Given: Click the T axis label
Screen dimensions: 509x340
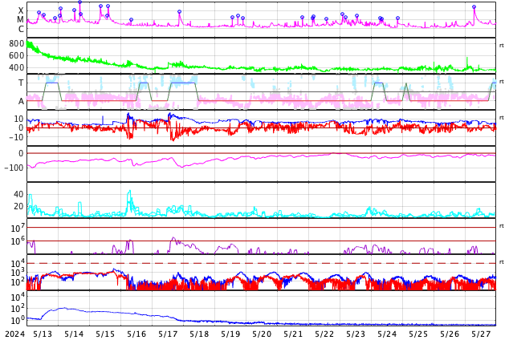Looking at the screenshot, I should [21, 83].
